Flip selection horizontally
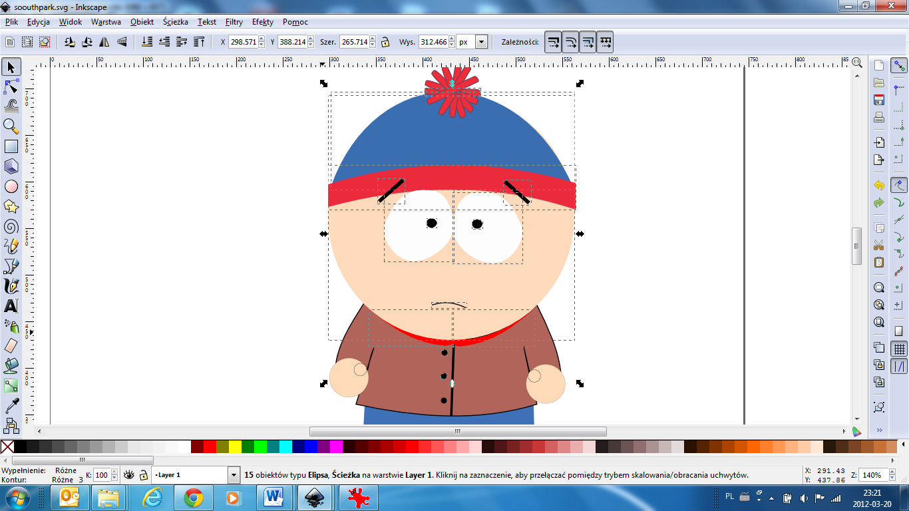This screenshot has width=909, height=511. click(104, 42)
